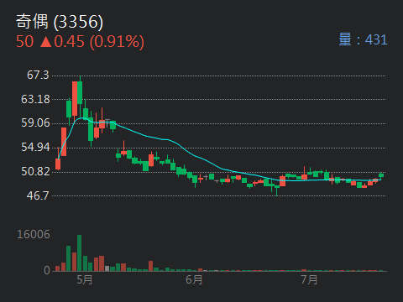Click the gray volume bar in early May
Image resolution: width=403 pixels, height=302 pixels.
[107, 268]
